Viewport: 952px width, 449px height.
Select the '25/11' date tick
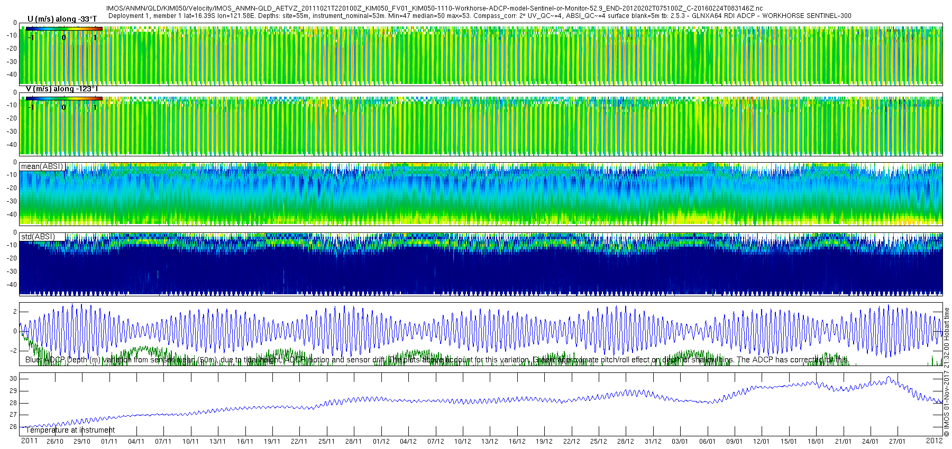point(327,442)
